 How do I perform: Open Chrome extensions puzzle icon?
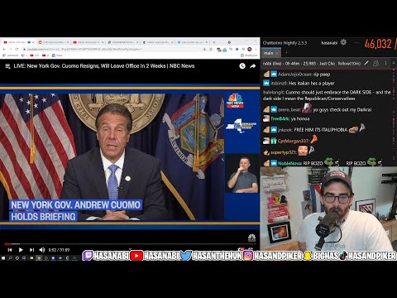[237, 49]
